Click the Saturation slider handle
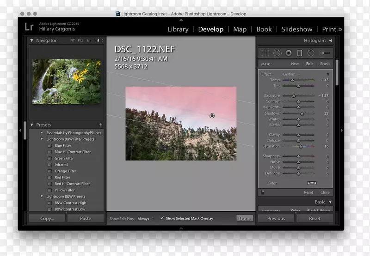This screenshot has width=370, height=256. tap(301, 146)
